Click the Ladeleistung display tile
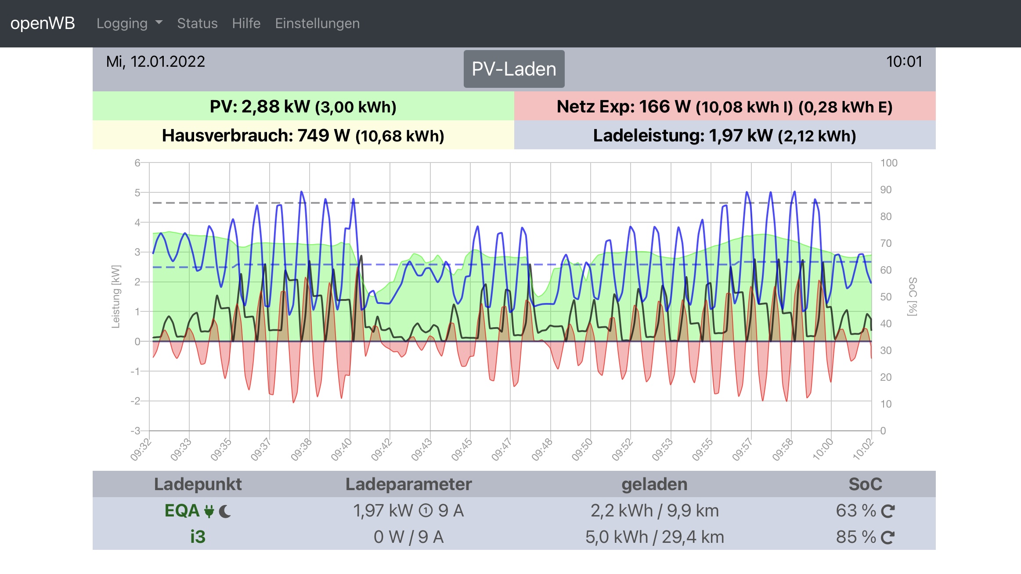1021x574 pixels. pyautogui.click(x=725, y=135)
